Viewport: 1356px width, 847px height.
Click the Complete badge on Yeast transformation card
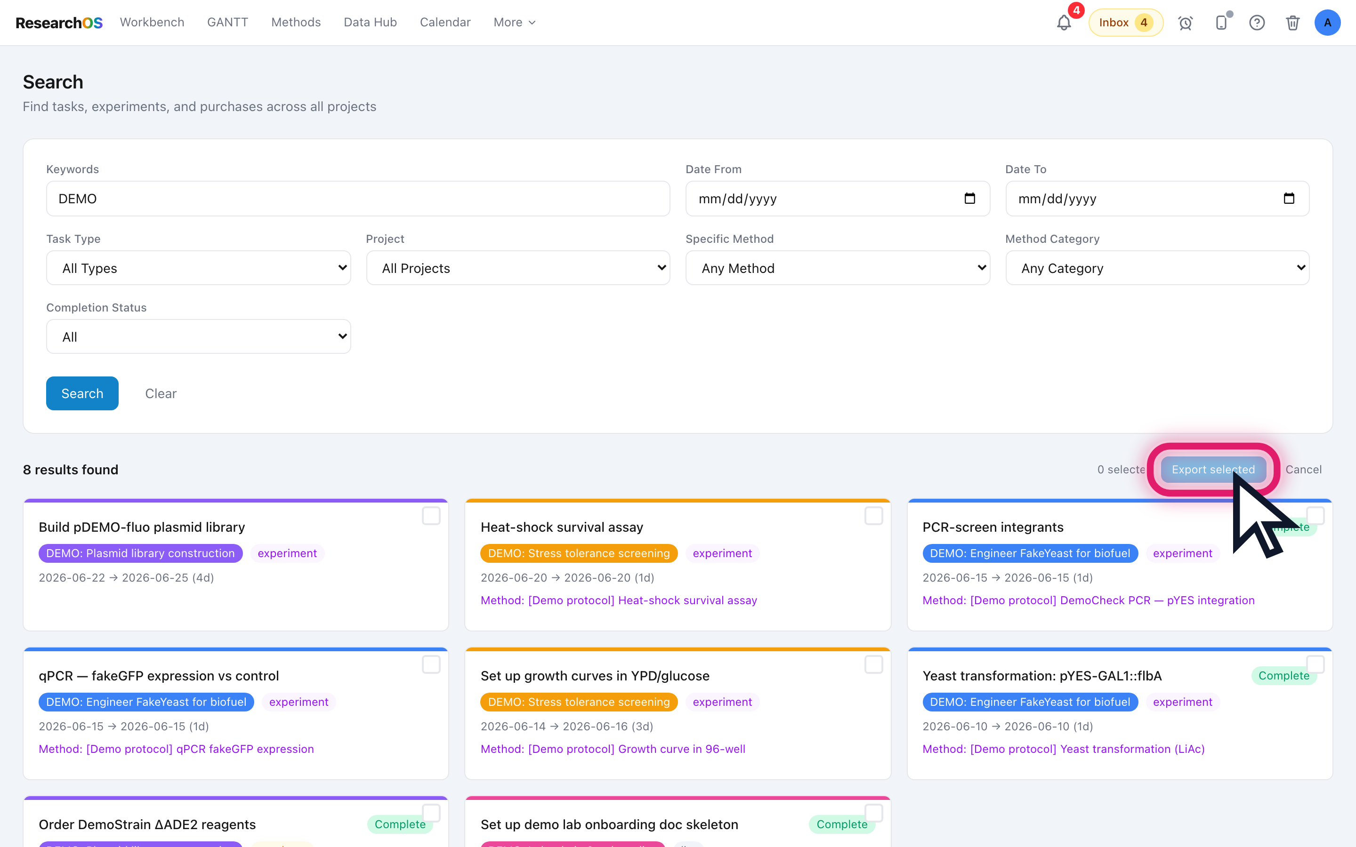click(x=1283, y=676)
